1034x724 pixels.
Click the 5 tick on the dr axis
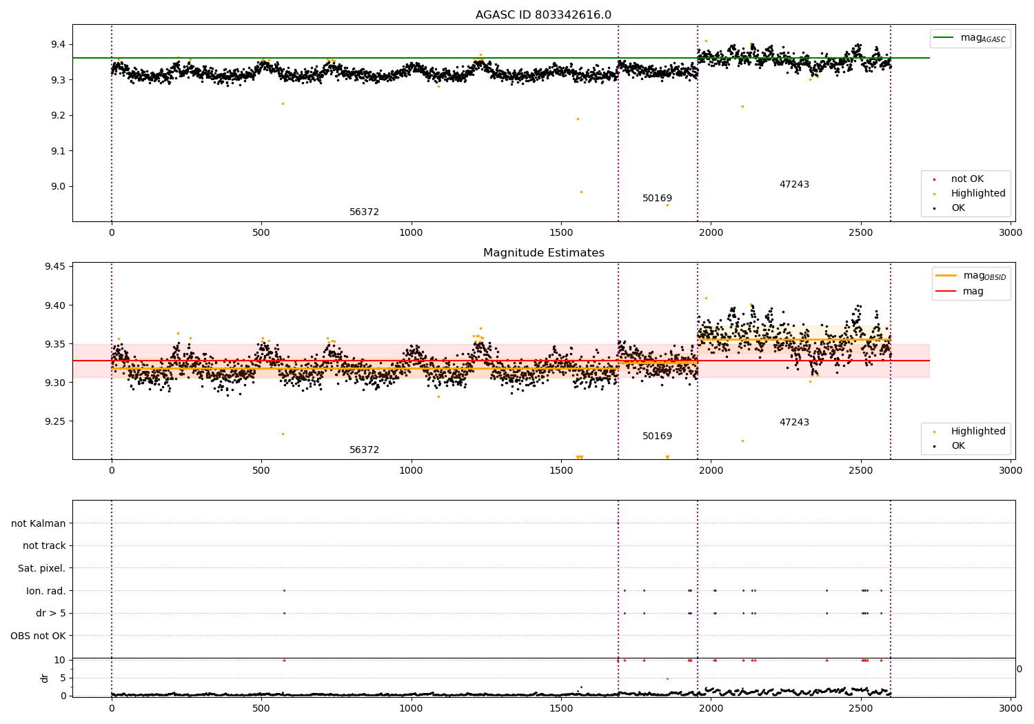point(63,678)
